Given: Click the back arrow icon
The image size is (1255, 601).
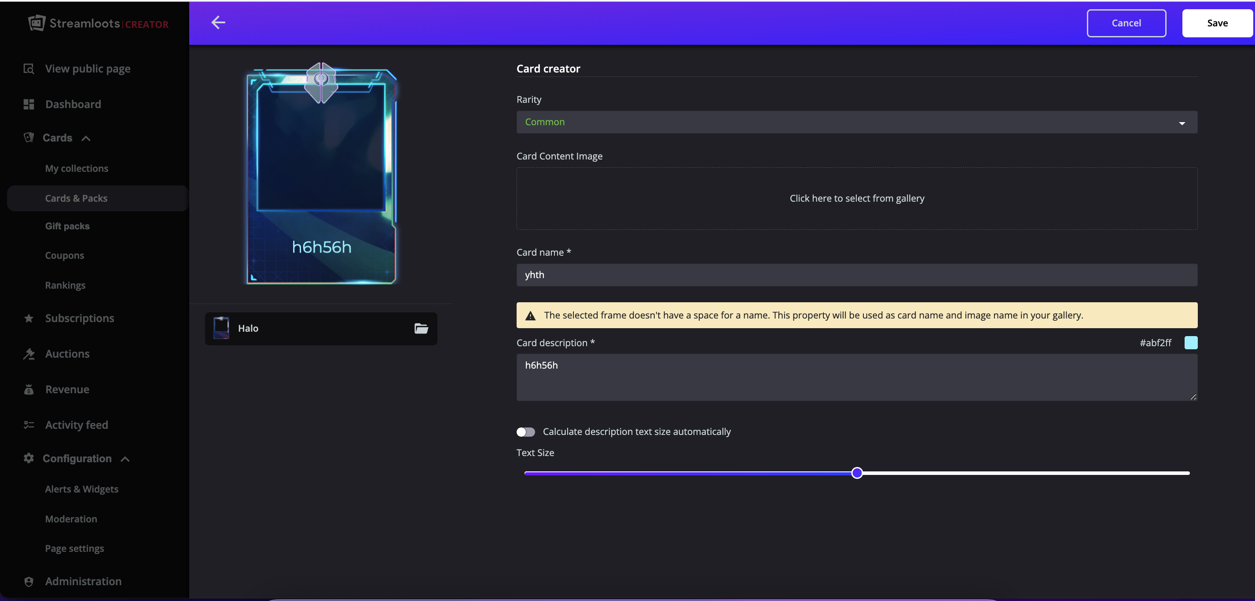Looking at the screenshot, I should pos(218,22).
